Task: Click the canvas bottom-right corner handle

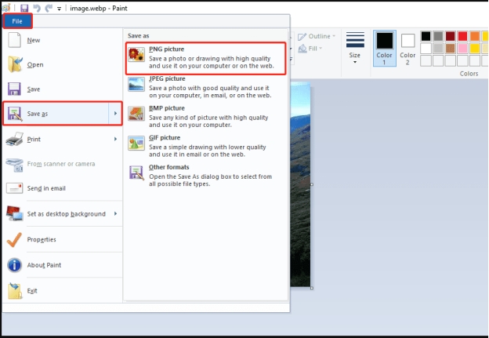Action: [312, 288]
